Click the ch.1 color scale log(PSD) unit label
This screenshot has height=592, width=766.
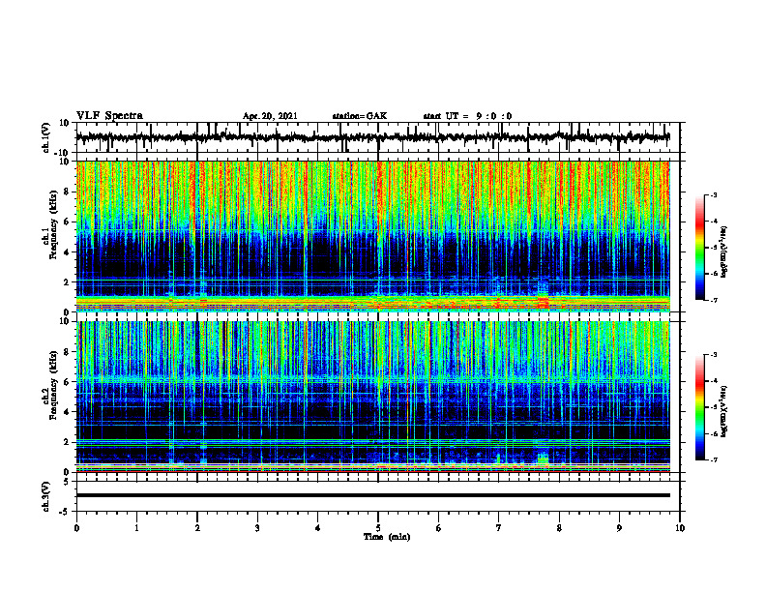pos(724,252)
